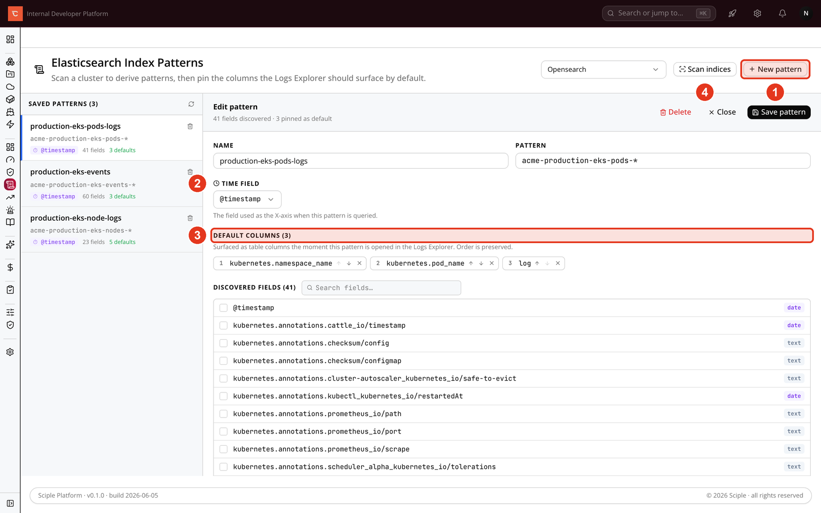Select the production-eks-node-logs saved pattern
This screenshot has height=513, width=821.
pyautogui.click(x=111, y=230)
